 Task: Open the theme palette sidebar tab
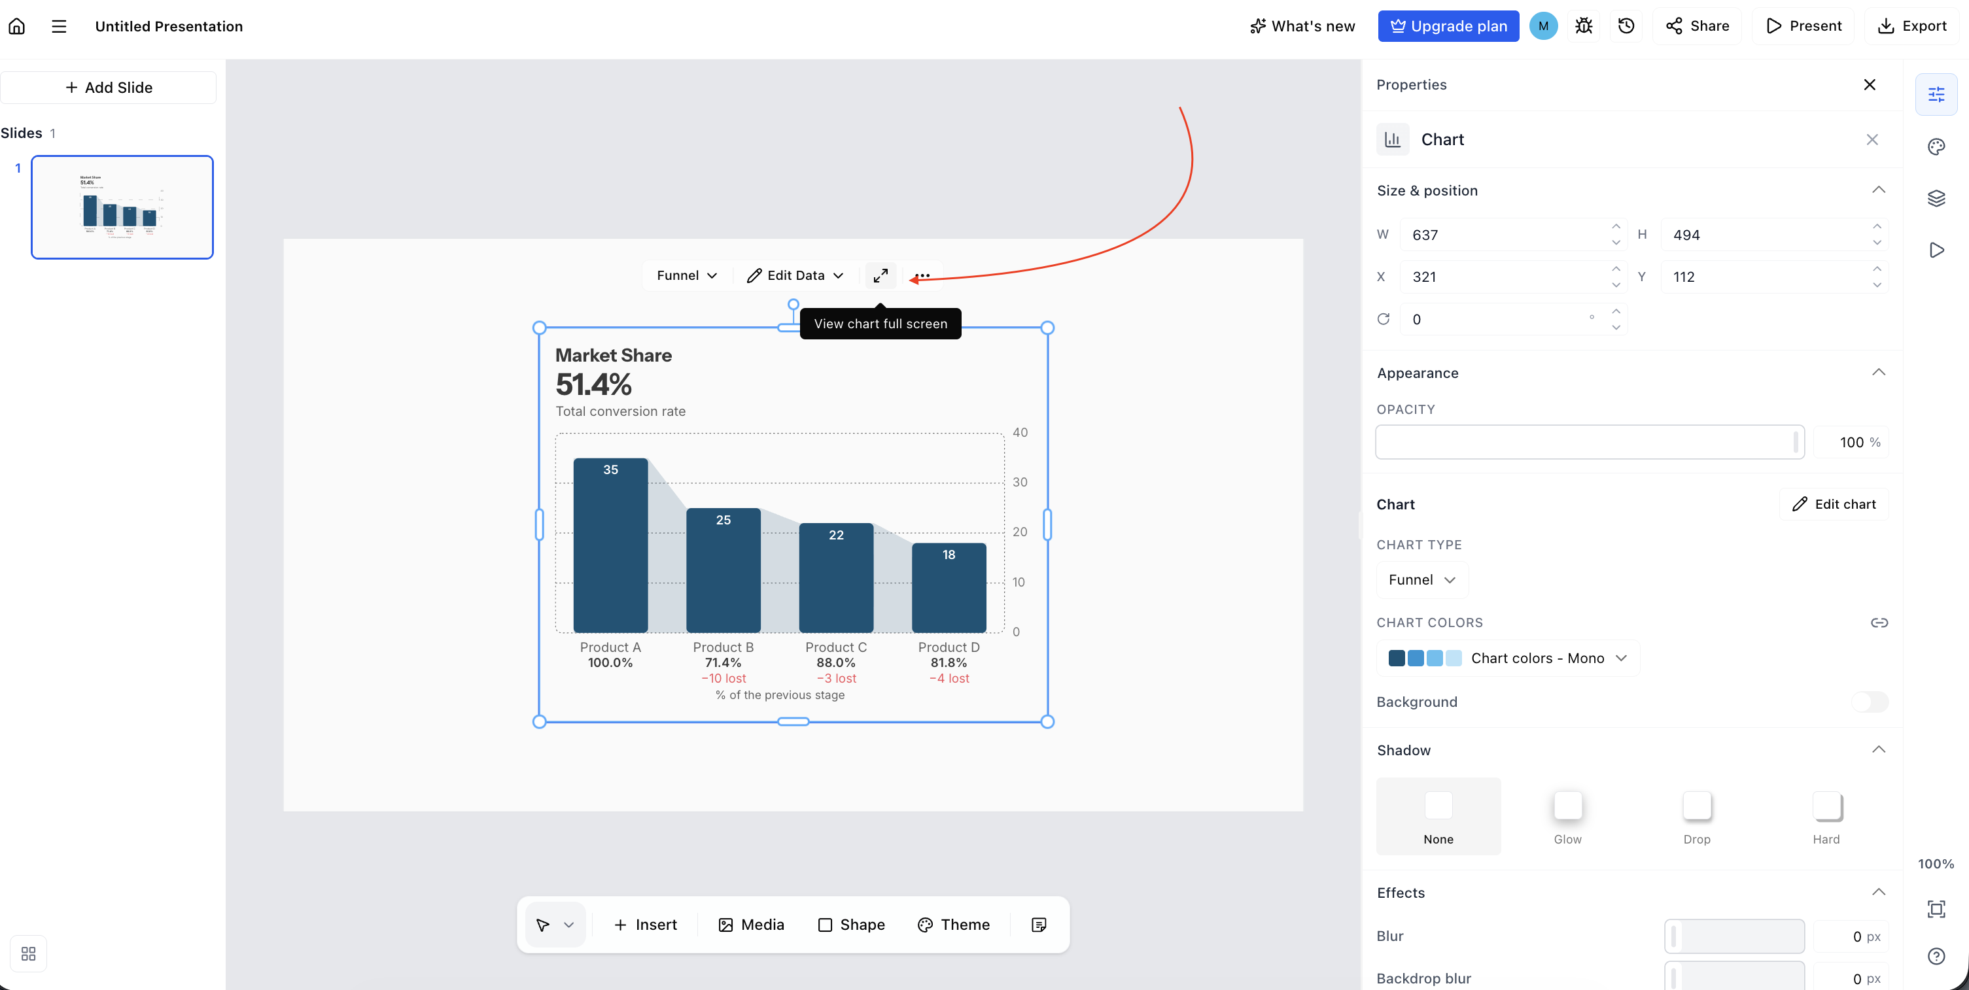1936,146
